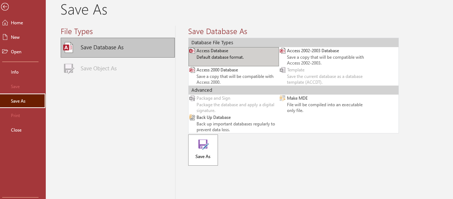Click the New document icon

click(5, 37)
